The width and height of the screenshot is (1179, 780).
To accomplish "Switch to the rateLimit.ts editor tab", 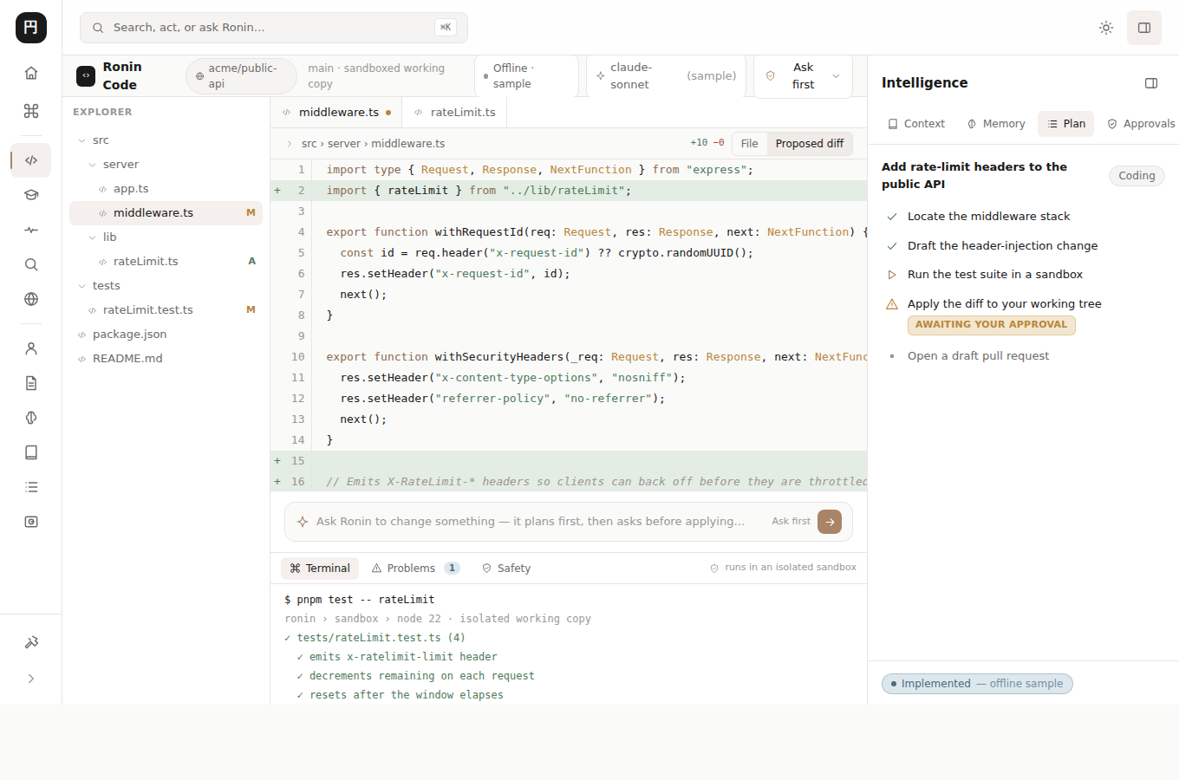I will coord(454,113).
